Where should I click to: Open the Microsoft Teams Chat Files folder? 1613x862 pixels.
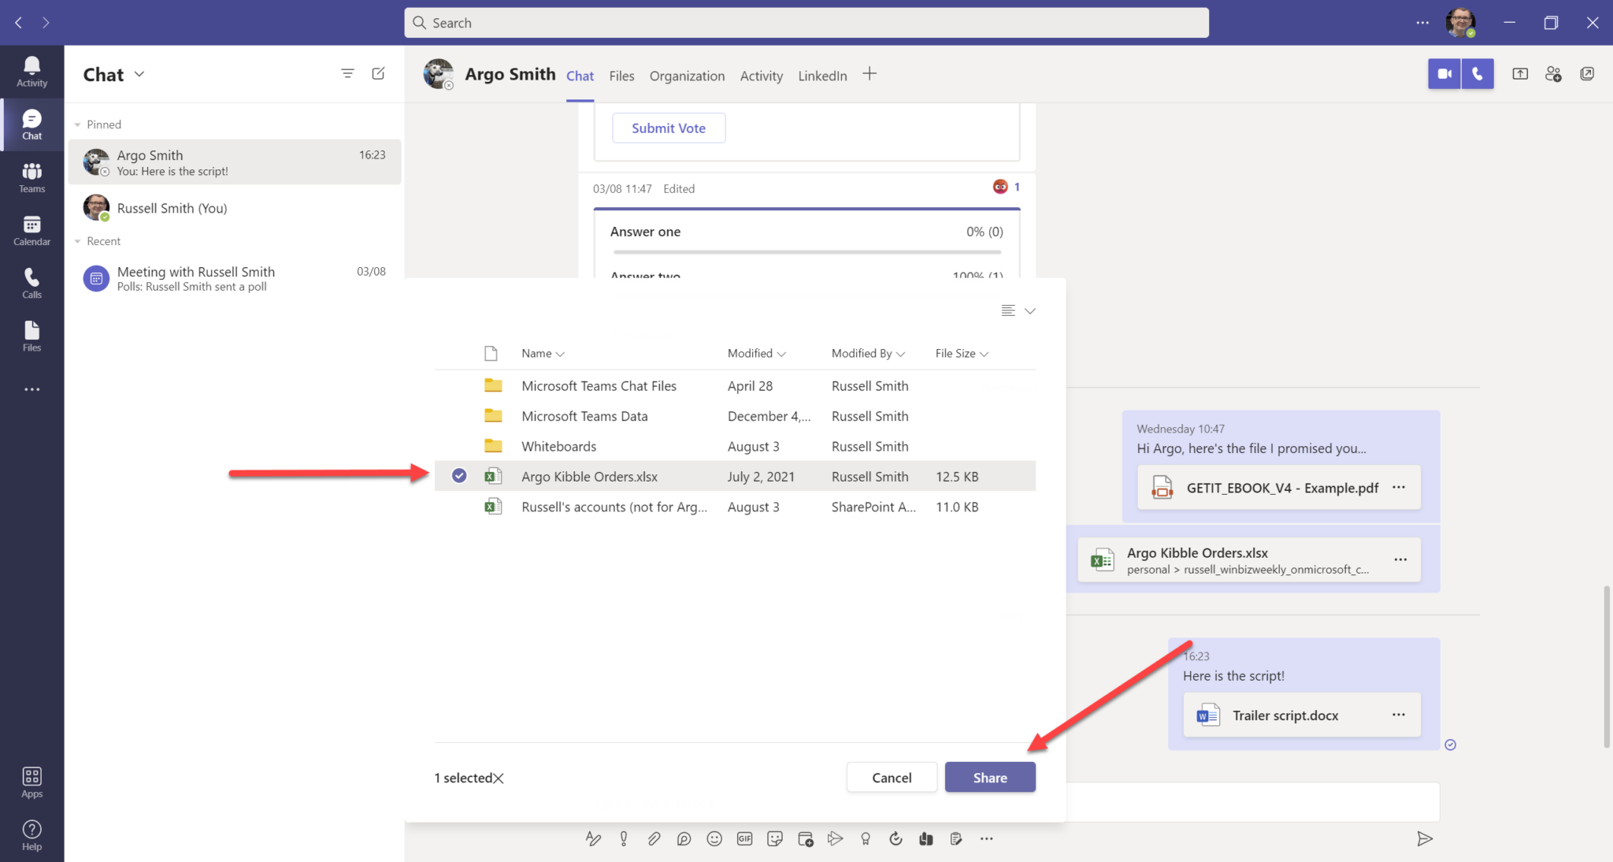[x=599, y=386]
